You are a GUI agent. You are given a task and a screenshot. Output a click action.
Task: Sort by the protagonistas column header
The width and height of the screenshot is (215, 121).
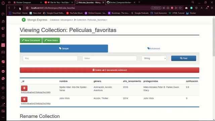tap(151, 81)
